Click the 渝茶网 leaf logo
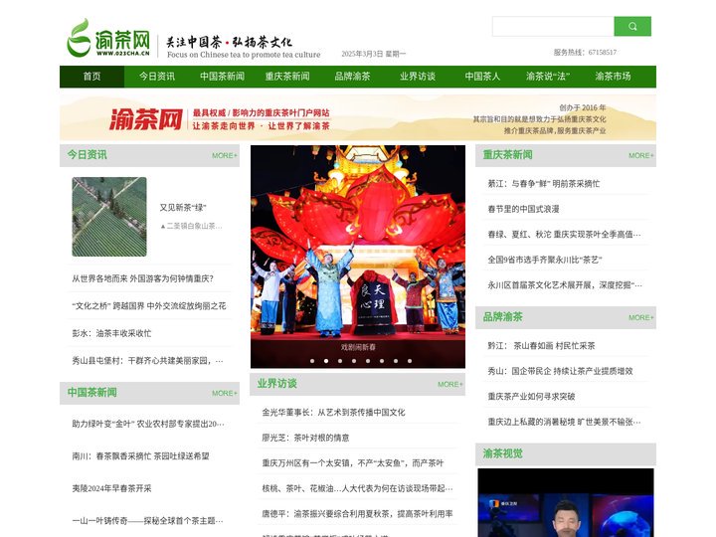The height and width of the screenshot is (537, 716). [x=108, y=38]
